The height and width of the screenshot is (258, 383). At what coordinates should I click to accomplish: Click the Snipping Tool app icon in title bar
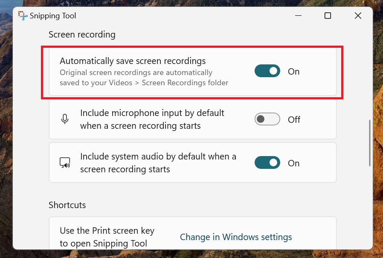[23, 16]
